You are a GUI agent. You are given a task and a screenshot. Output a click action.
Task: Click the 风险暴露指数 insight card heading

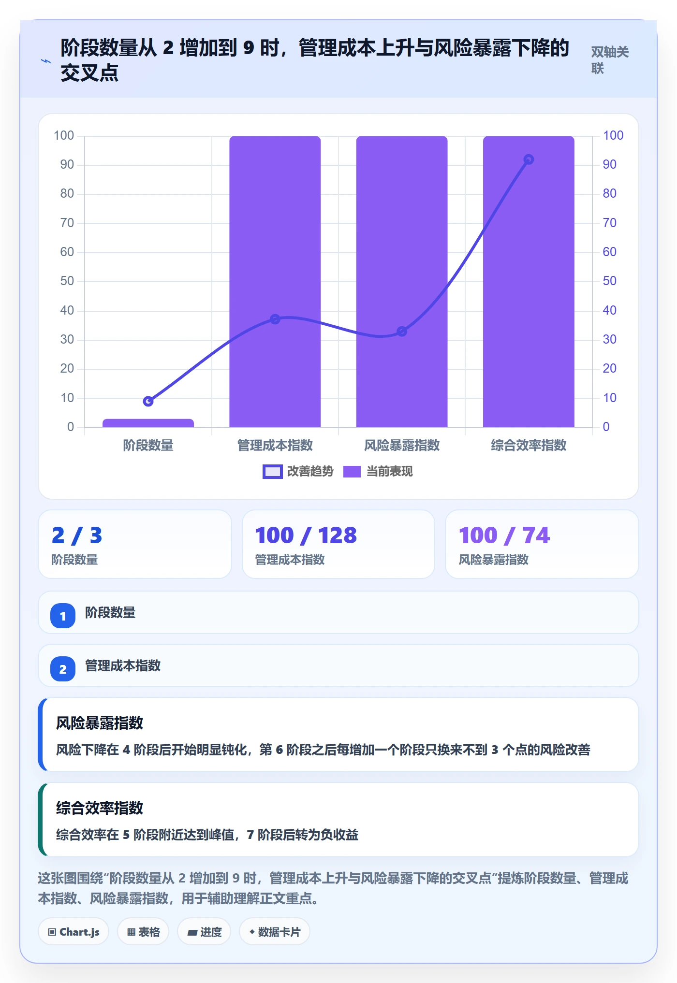(x=100, y=723)
